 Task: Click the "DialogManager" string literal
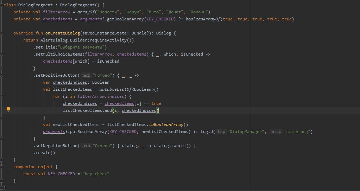pos(247,132)
